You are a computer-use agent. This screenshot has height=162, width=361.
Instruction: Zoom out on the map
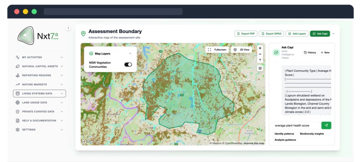pos(260,54)
